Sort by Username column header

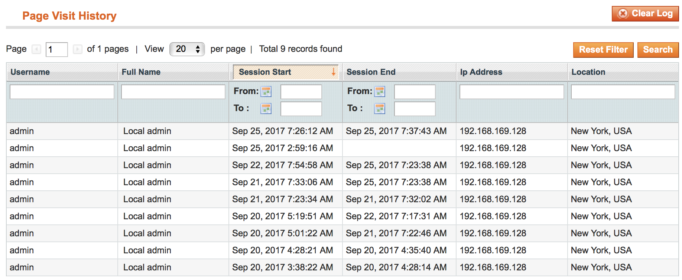click(30, 72)
